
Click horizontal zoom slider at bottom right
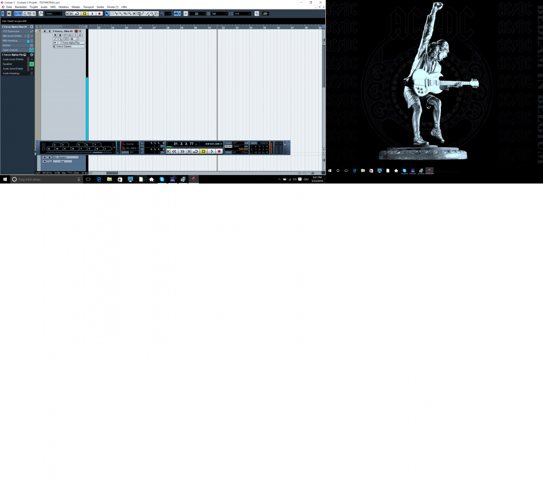pos(313,172)
